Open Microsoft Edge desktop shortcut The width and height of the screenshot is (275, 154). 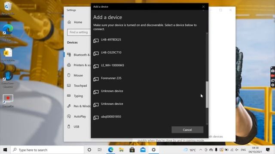(8, 33)
